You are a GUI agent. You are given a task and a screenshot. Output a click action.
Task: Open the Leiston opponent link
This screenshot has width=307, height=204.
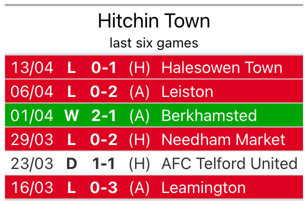pyautogui.click(x=187, y=91)
